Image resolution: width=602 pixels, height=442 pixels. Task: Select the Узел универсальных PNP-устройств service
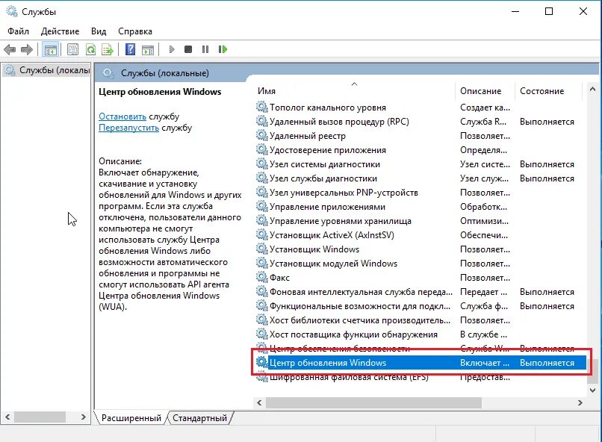421,193
